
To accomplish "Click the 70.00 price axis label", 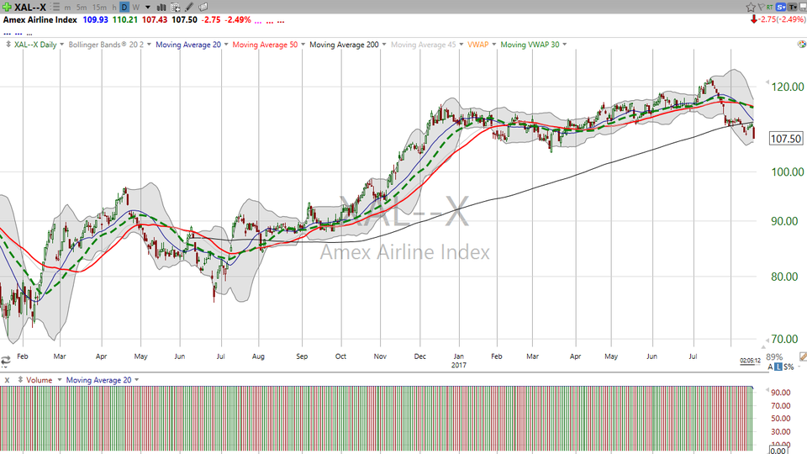I will click(785, 339).
